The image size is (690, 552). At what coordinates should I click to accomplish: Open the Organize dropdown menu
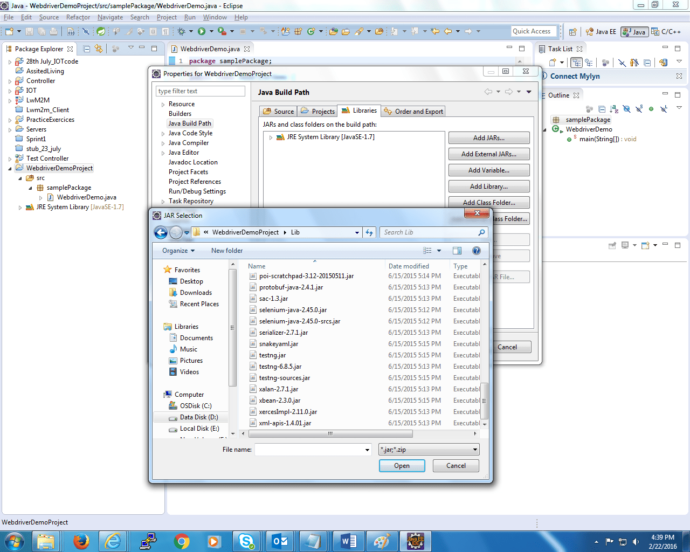(x=178, y=251)
